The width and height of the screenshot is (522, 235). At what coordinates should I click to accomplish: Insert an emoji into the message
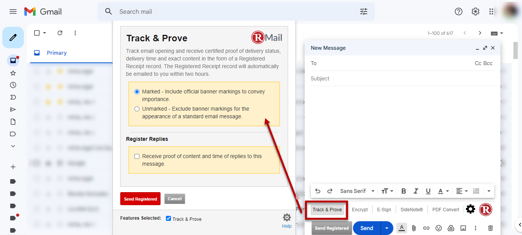[x=439, y=228]
